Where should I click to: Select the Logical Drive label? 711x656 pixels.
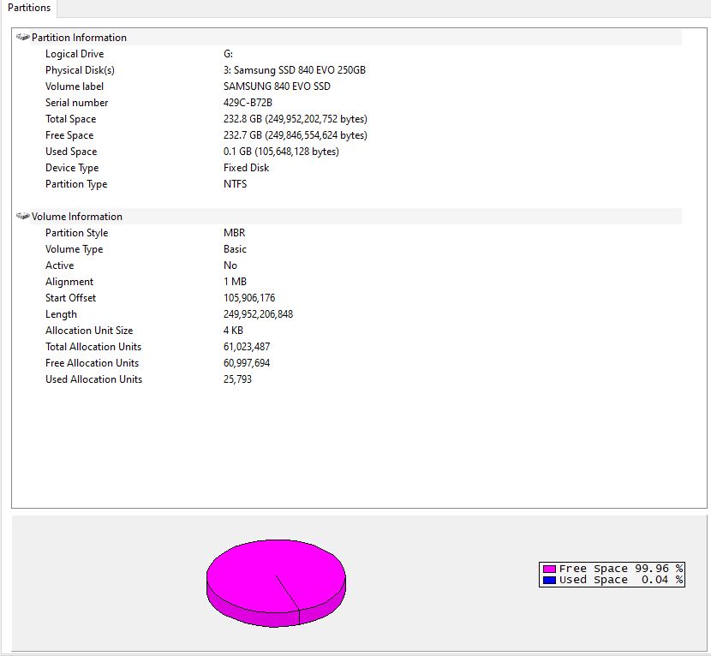tap(75, 53)
